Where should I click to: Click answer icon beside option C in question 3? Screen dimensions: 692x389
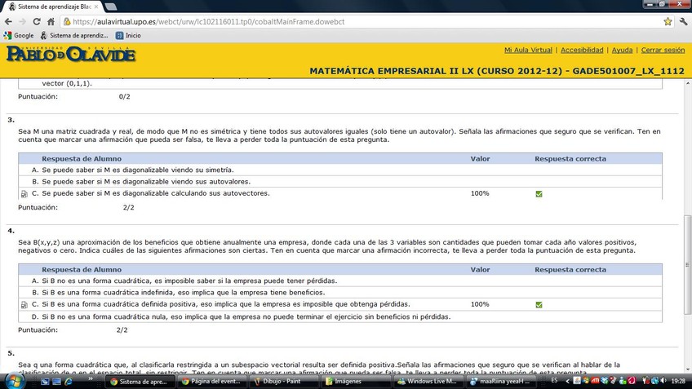24,194
